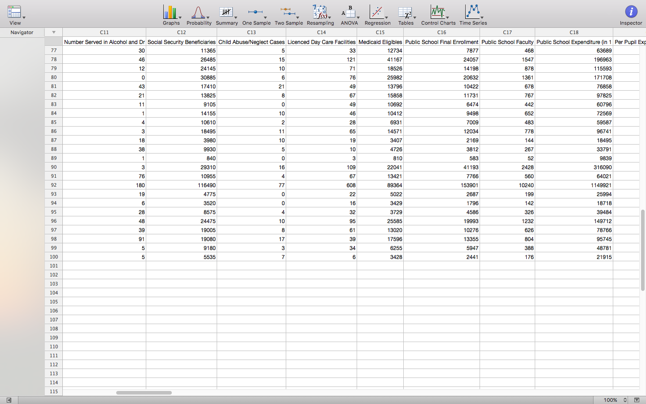The image size is (646, 404).
Task: Select cell value 5535 in row 100
Action: pos(181,257)
